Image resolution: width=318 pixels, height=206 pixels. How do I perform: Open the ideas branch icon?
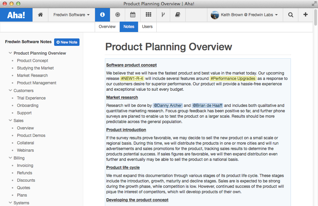click(x=163, y=14)
